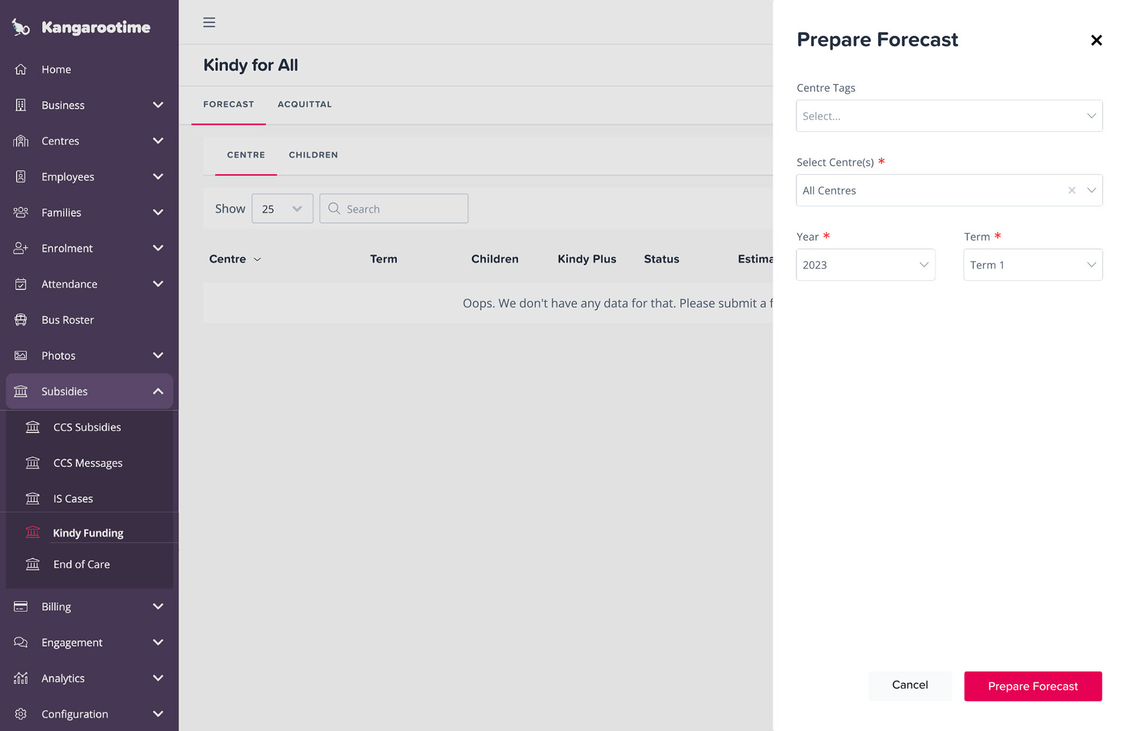Click the Kangarootime kangaroo logo
1126x731 pixels.
[21, 27]
